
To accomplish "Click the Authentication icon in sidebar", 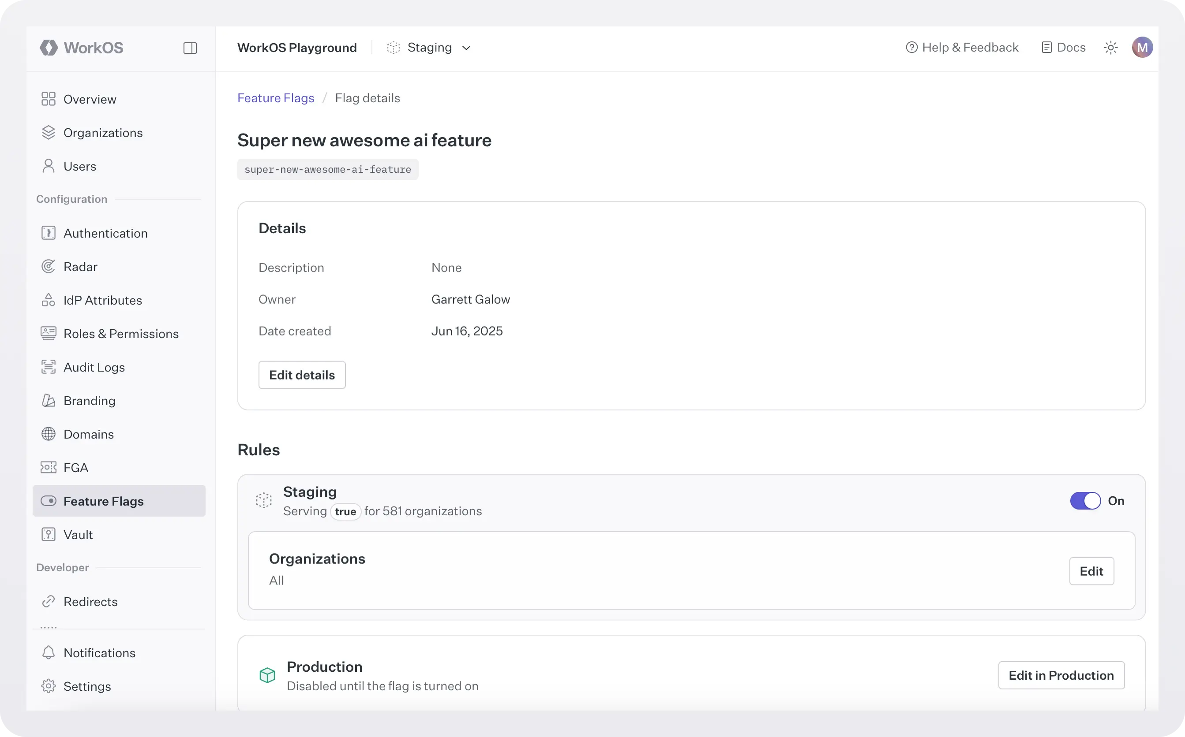I will tap(48, 233).
